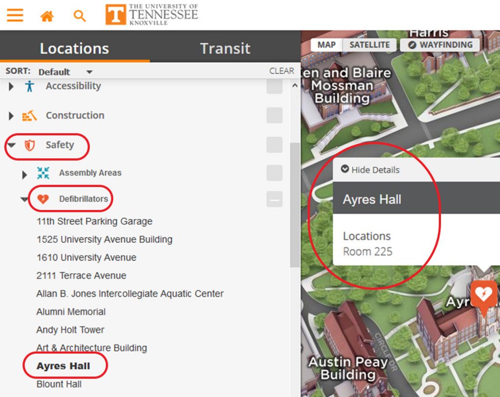Uncheck the Defibrillators layer checkbox
Viewport: 500px width, 397px height.
pyautogui.click(x=274, y=199)
